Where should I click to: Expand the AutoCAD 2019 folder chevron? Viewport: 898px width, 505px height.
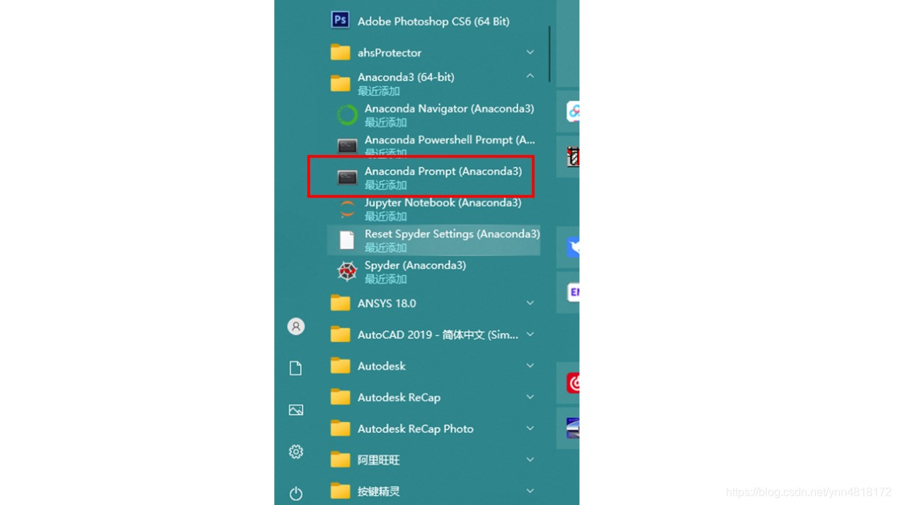[530, 335]
